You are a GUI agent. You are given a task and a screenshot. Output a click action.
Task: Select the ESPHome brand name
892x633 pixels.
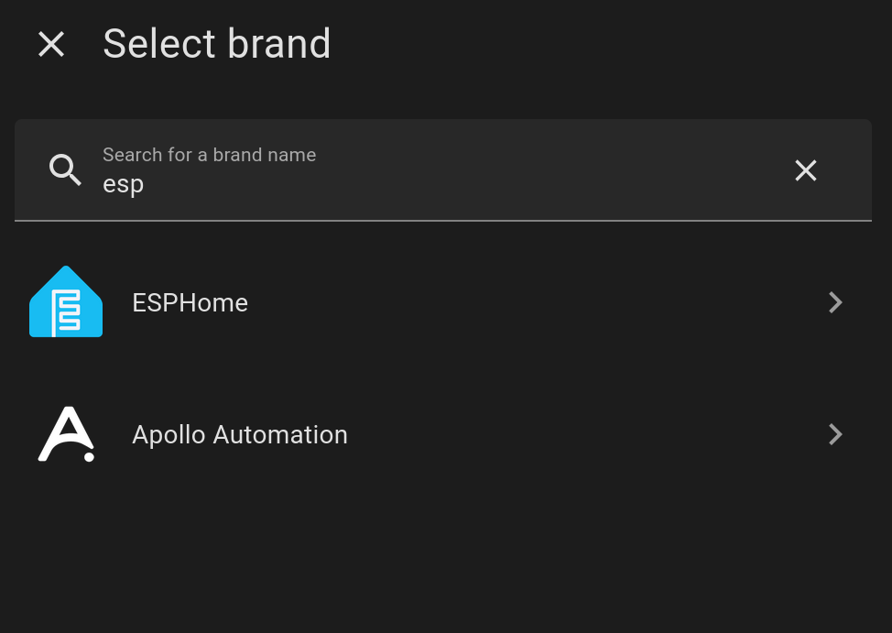(190, 303)
